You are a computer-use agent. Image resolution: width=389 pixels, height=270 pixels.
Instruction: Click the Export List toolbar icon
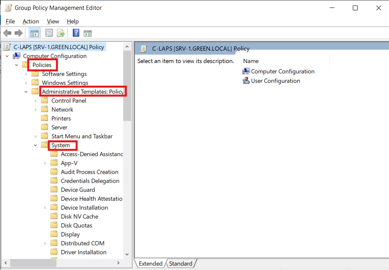click(61, 33)
